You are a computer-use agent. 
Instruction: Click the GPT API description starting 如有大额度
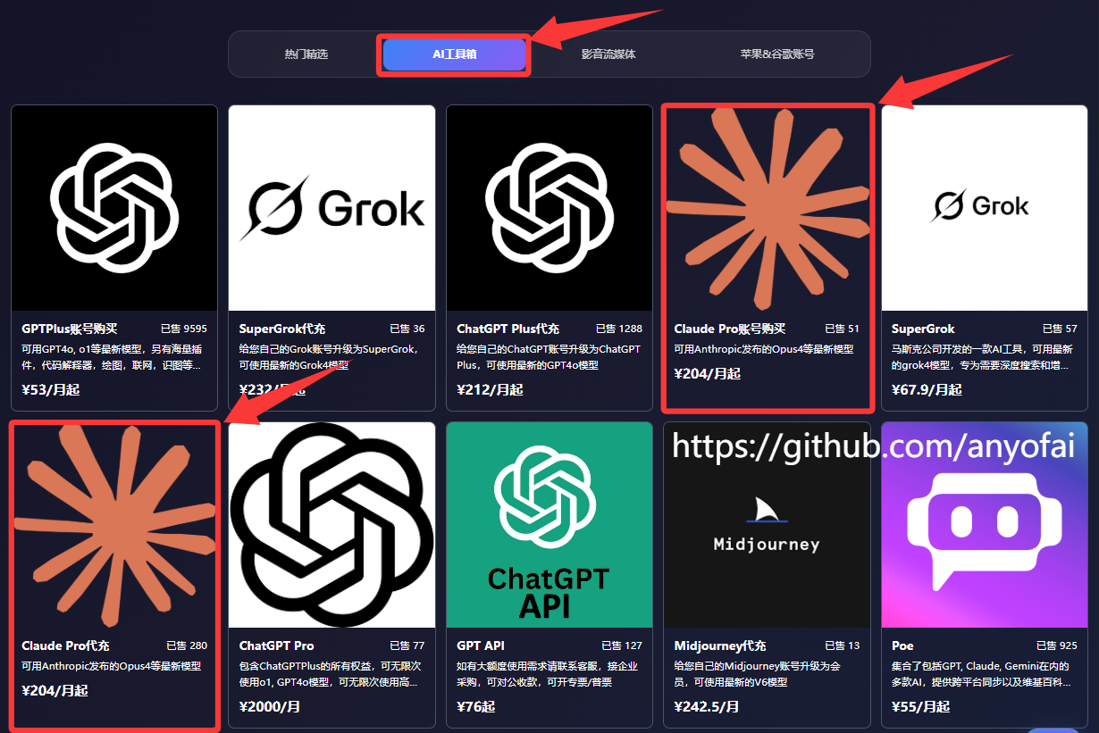[x=548, y=674]
